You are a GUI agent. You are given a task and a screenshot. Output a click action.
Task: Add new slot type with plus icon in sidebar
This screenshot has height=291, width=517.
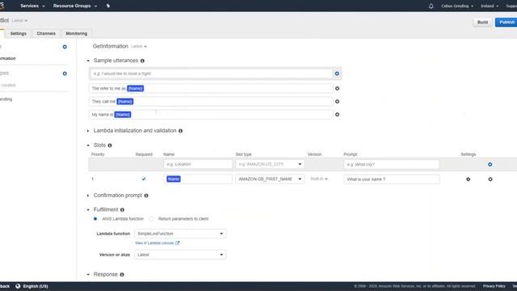pos(65,74)
